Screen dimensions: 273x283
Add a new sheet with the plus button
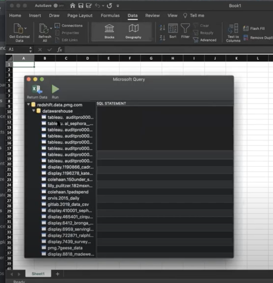tap(57, 274)
